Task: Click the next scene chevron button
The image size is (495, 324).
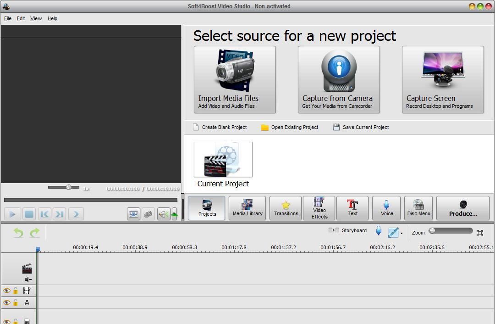Action: tap(76, 214)
